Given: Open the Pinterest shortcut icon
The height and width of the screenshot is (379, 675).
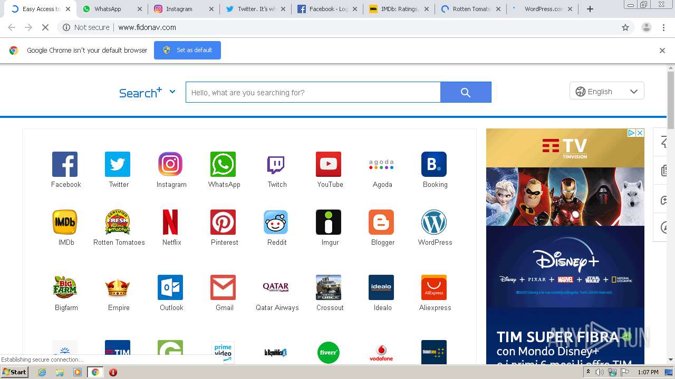Looking at the screenshot, I should tap(223, 222).
